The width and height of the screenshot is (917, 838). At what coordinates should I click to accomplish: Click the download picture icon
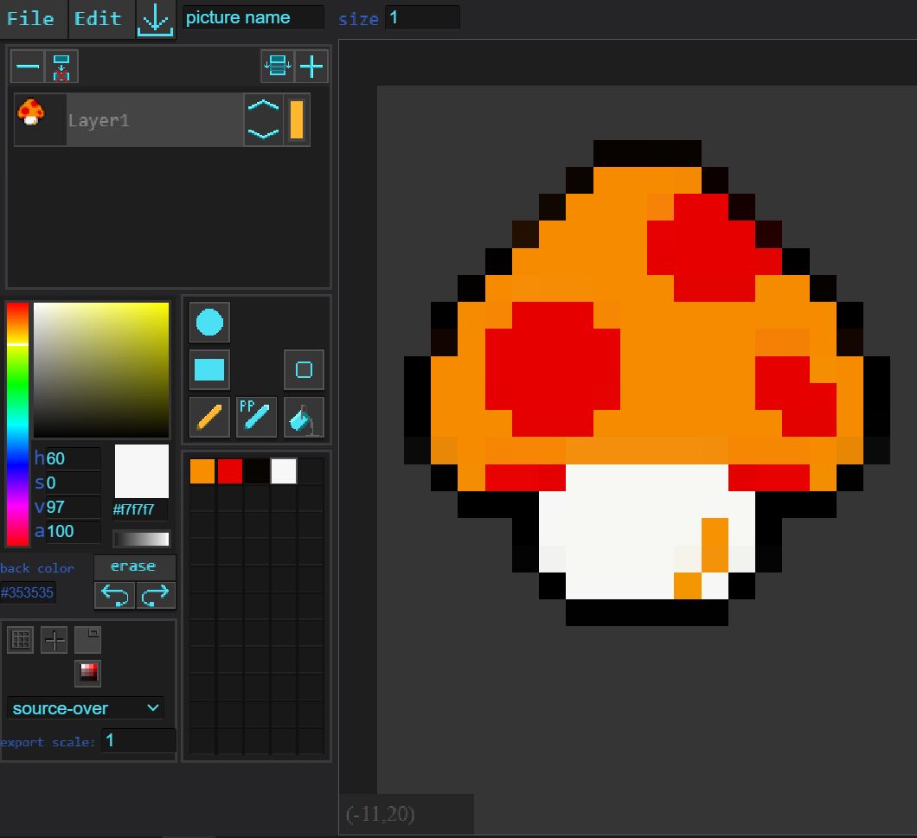coord(155,19)
